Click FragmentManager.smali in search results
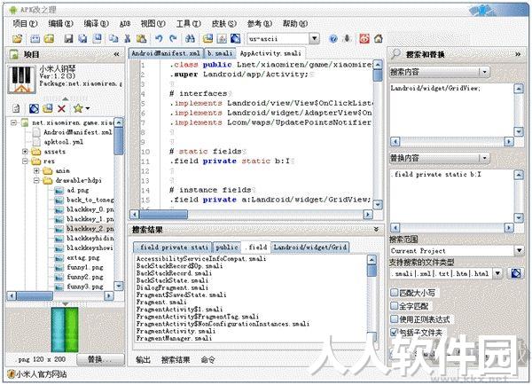Viewport: 532px width, 385px height. (174, 338)
